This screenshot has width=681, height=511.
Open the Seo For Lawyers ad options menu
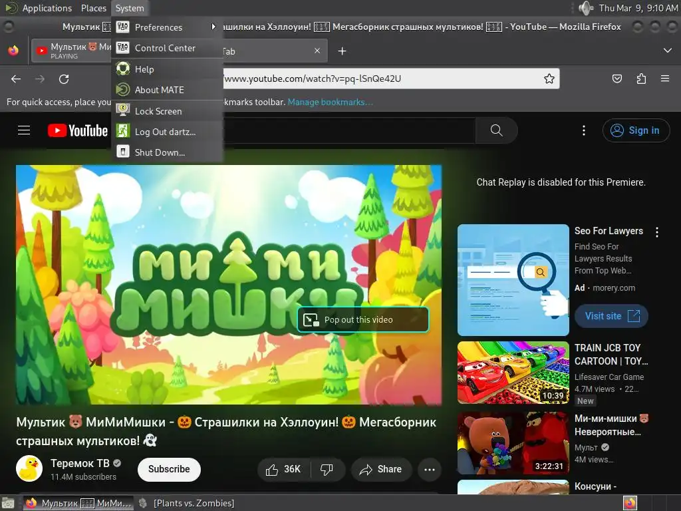[x=656, y=232]
